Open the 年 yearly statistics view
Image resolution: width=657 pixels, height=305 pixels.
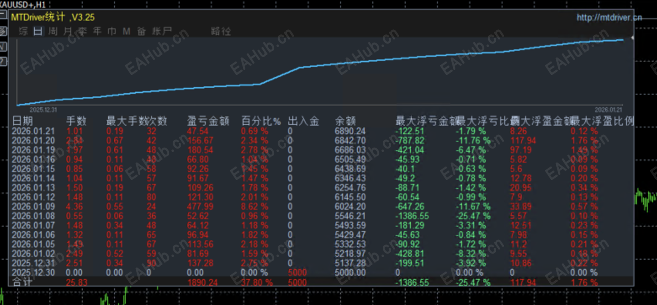click(x=97, y=31)
